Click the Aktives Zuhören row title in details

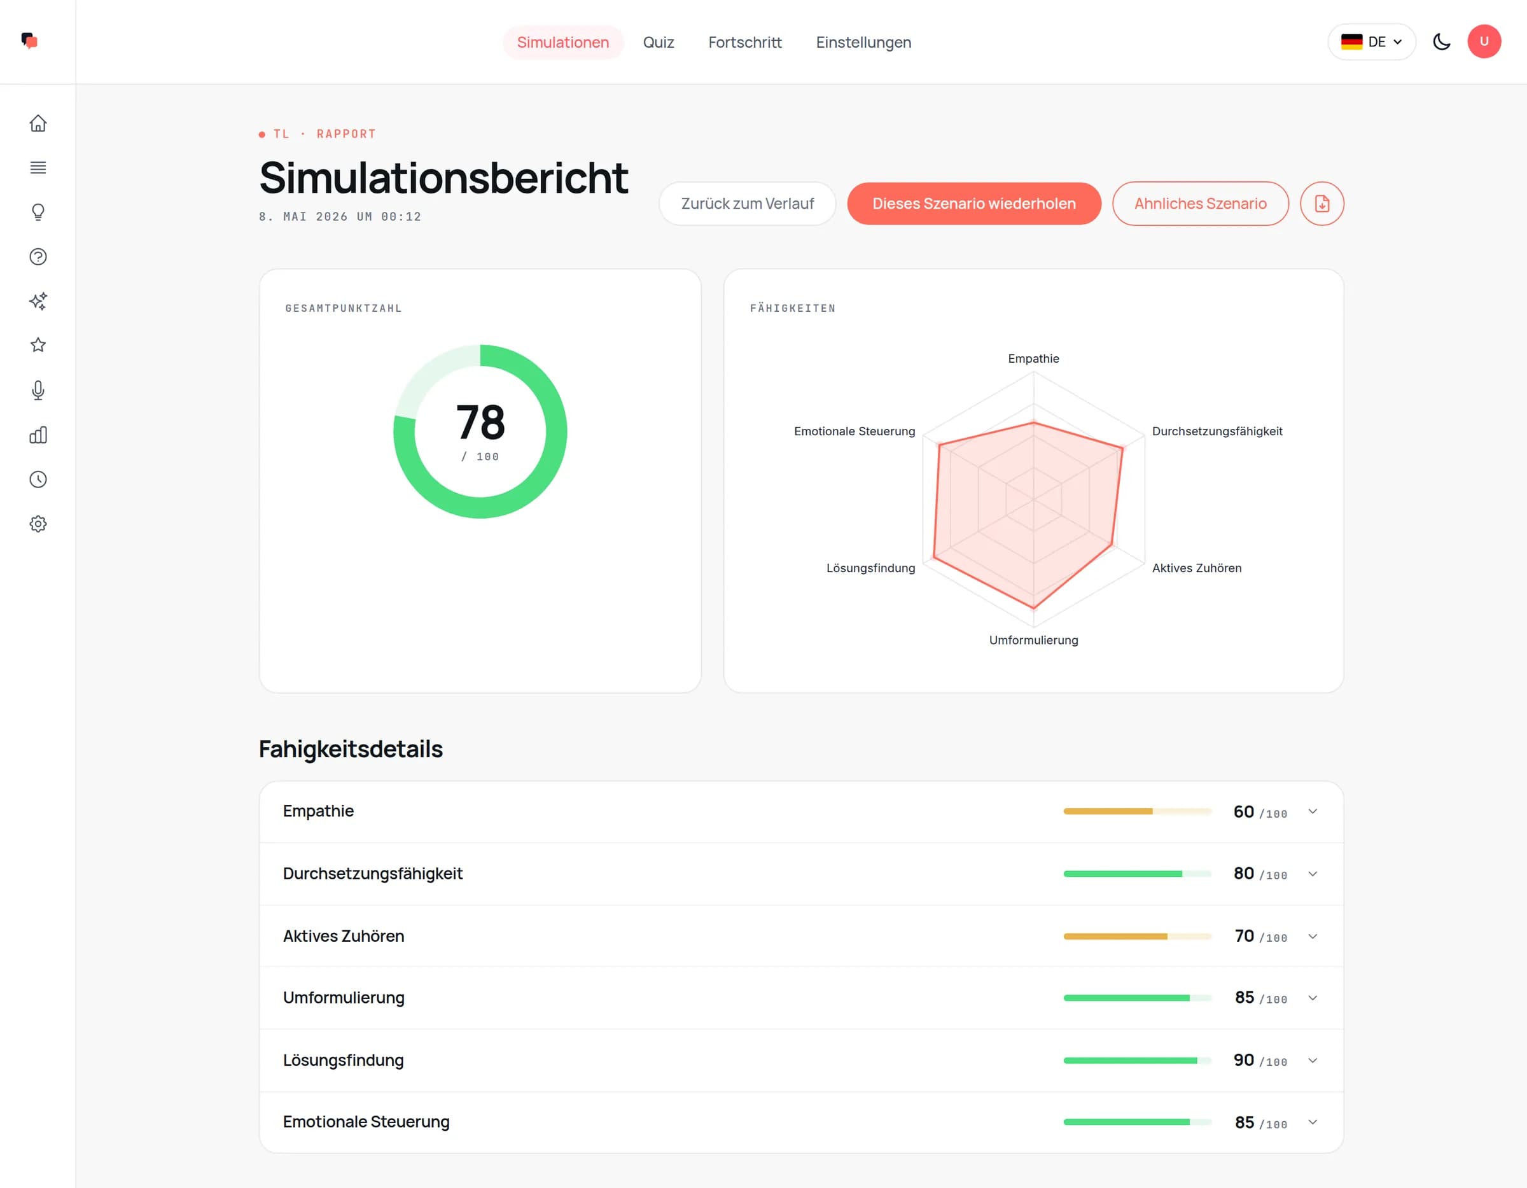point(344,935)
